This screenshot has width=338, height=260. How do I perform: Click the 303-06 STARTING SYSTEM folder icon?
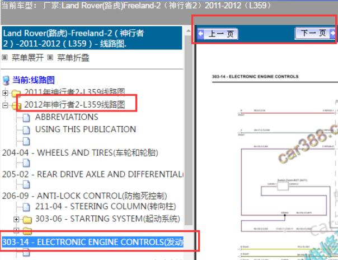[27, 220]
